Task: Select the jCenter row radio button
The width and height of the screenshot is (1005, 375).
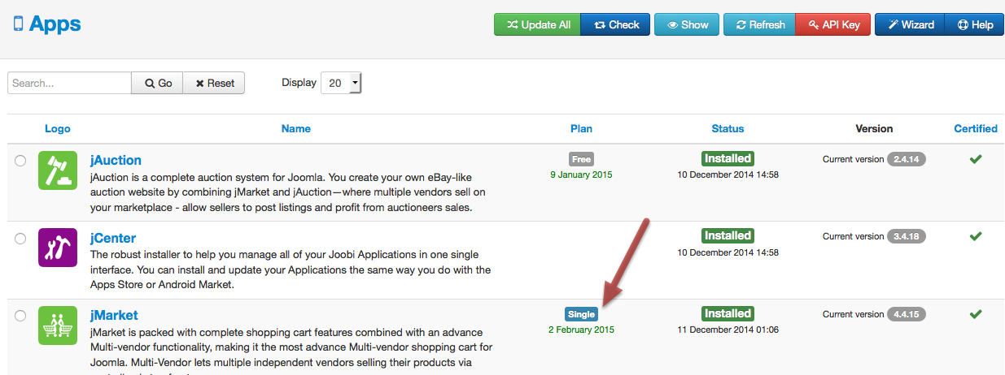Action: pos(20,239)
